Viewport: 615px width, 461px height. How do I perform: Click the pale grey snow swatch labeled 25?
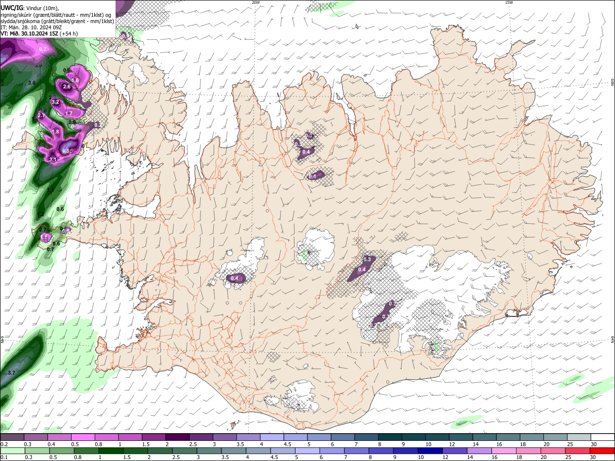579,437
